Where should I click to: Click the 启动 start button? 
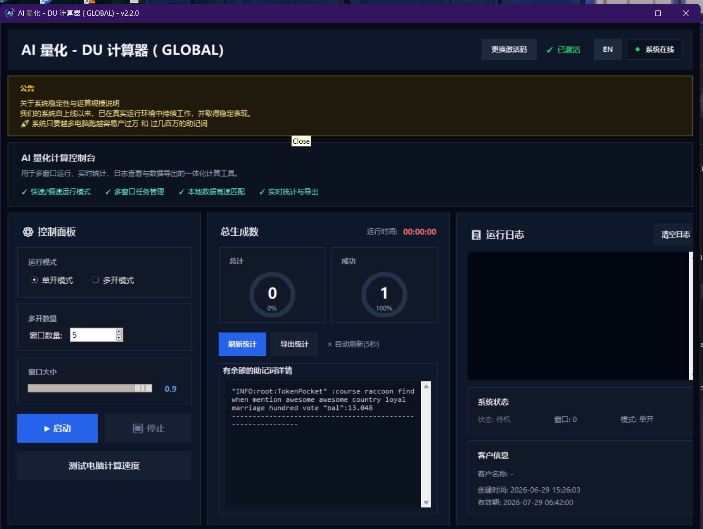[57, 428]
